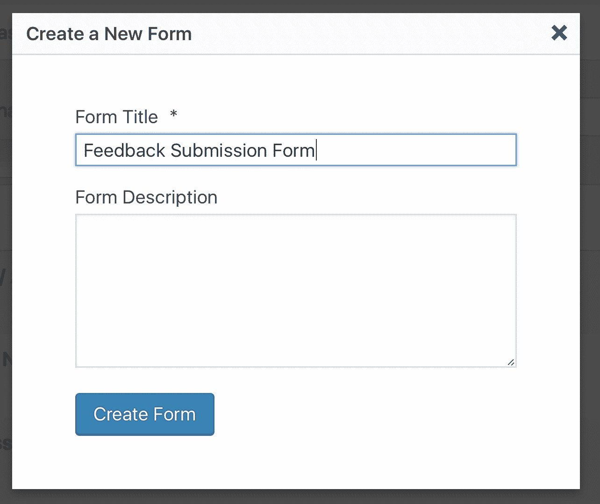The height and width of the screenshot is (504, 600).
Task: Click the Form Title label
Action: click(x=116, y=117)
